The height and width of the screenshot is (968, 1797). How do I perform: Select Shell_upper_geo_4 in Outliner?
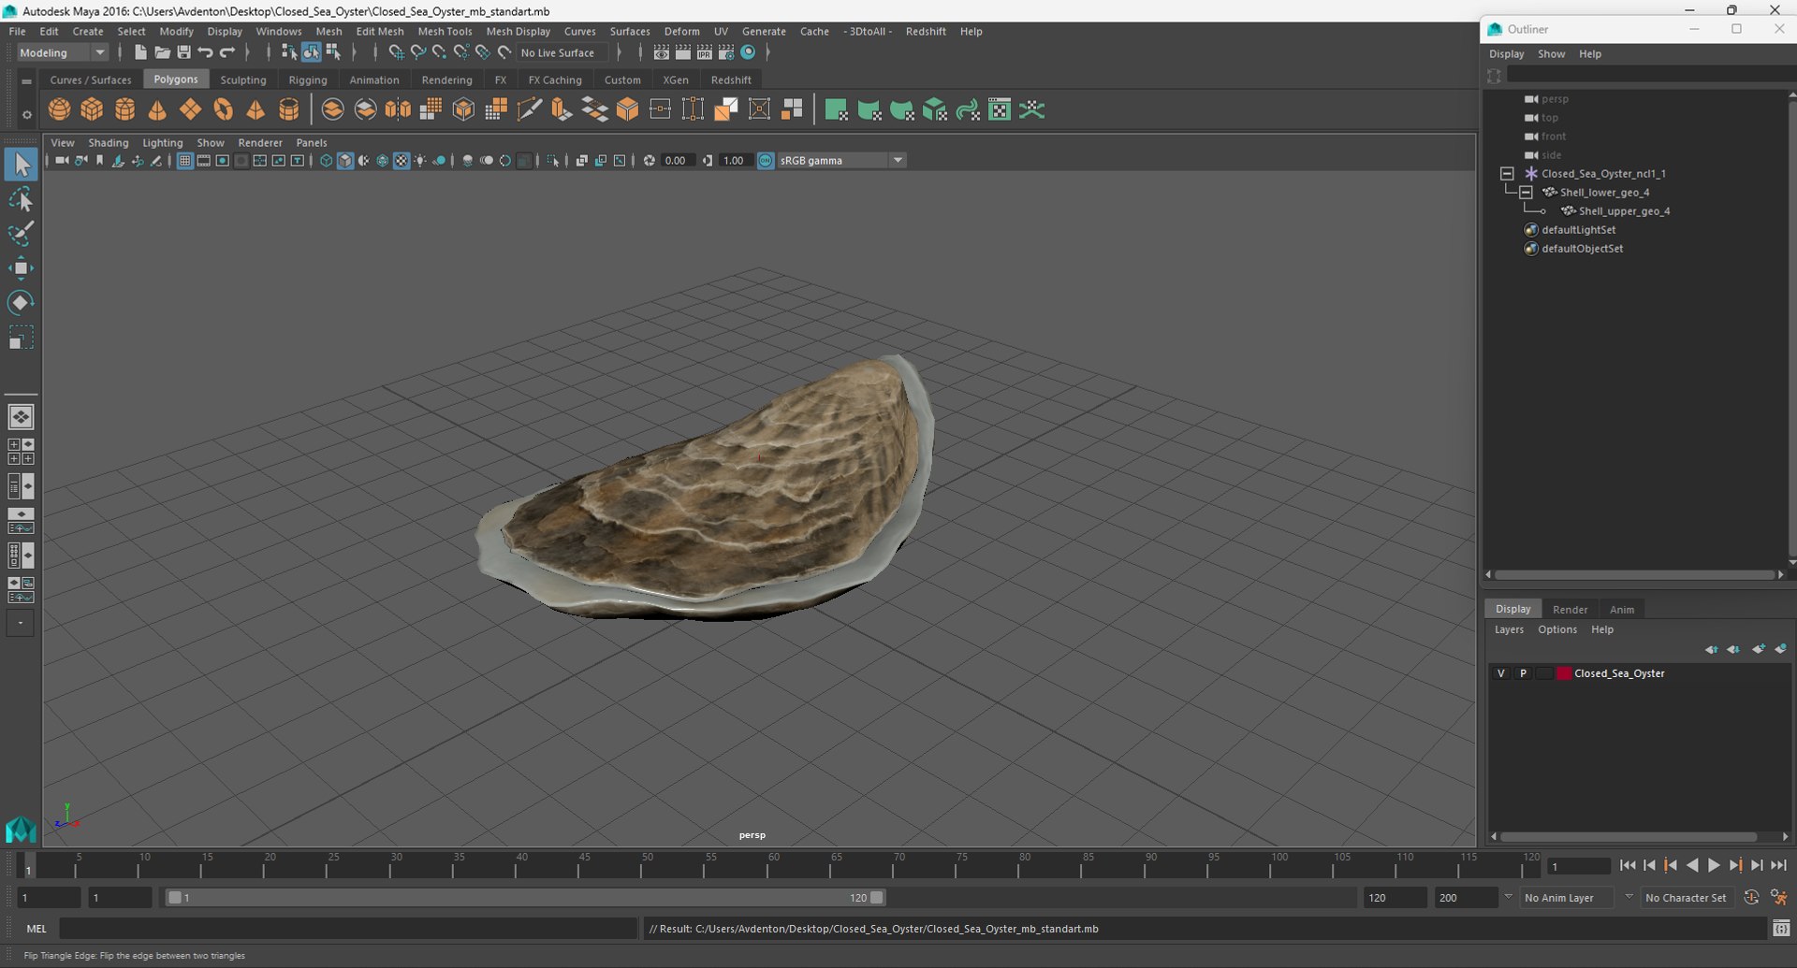click(1624, 211)
